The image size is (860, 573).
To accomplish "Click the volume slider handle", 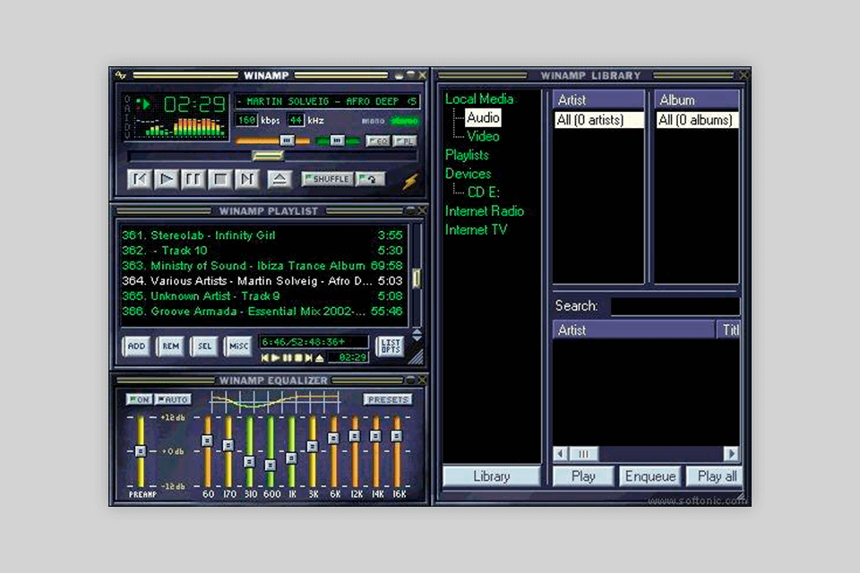I will tap(287, 141).
